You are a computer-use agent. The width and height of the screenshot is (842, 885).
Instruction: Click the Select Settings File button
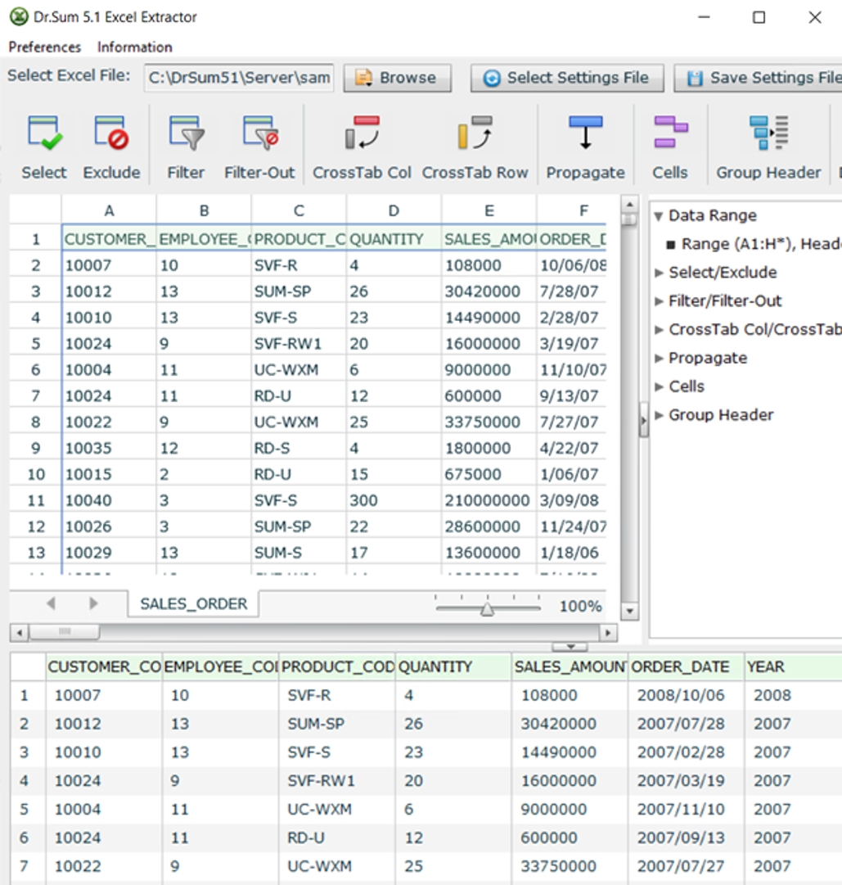(x=566, y=78)
